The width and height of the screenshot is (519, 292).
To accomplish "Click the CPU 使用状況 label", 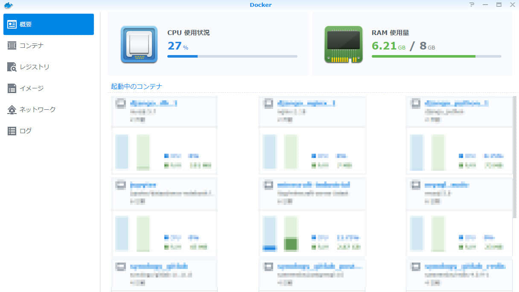I will [x=189, y=32].
